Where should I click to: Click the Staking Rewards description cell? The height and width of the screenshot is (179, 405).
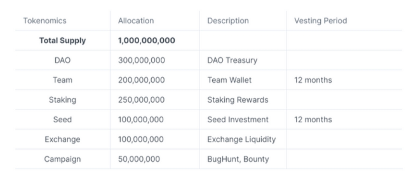[238, 100]
